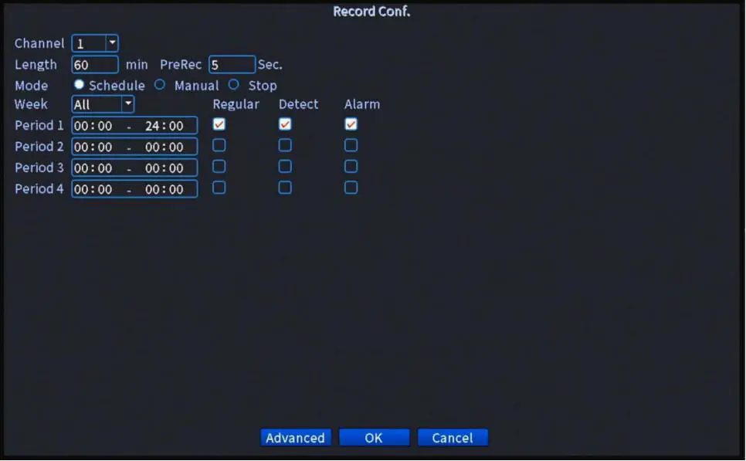
Task: Select the Schedule recording mode
Action: pos(78,85)
